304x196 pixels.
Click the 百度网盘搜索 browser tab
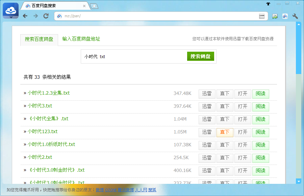tap(51, 5)
